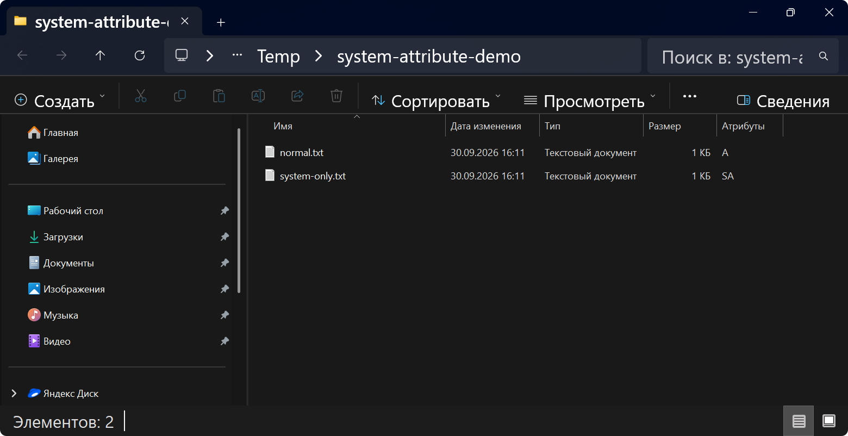
Task: Open the more options ellipsis menu
Action: point(690,96)
